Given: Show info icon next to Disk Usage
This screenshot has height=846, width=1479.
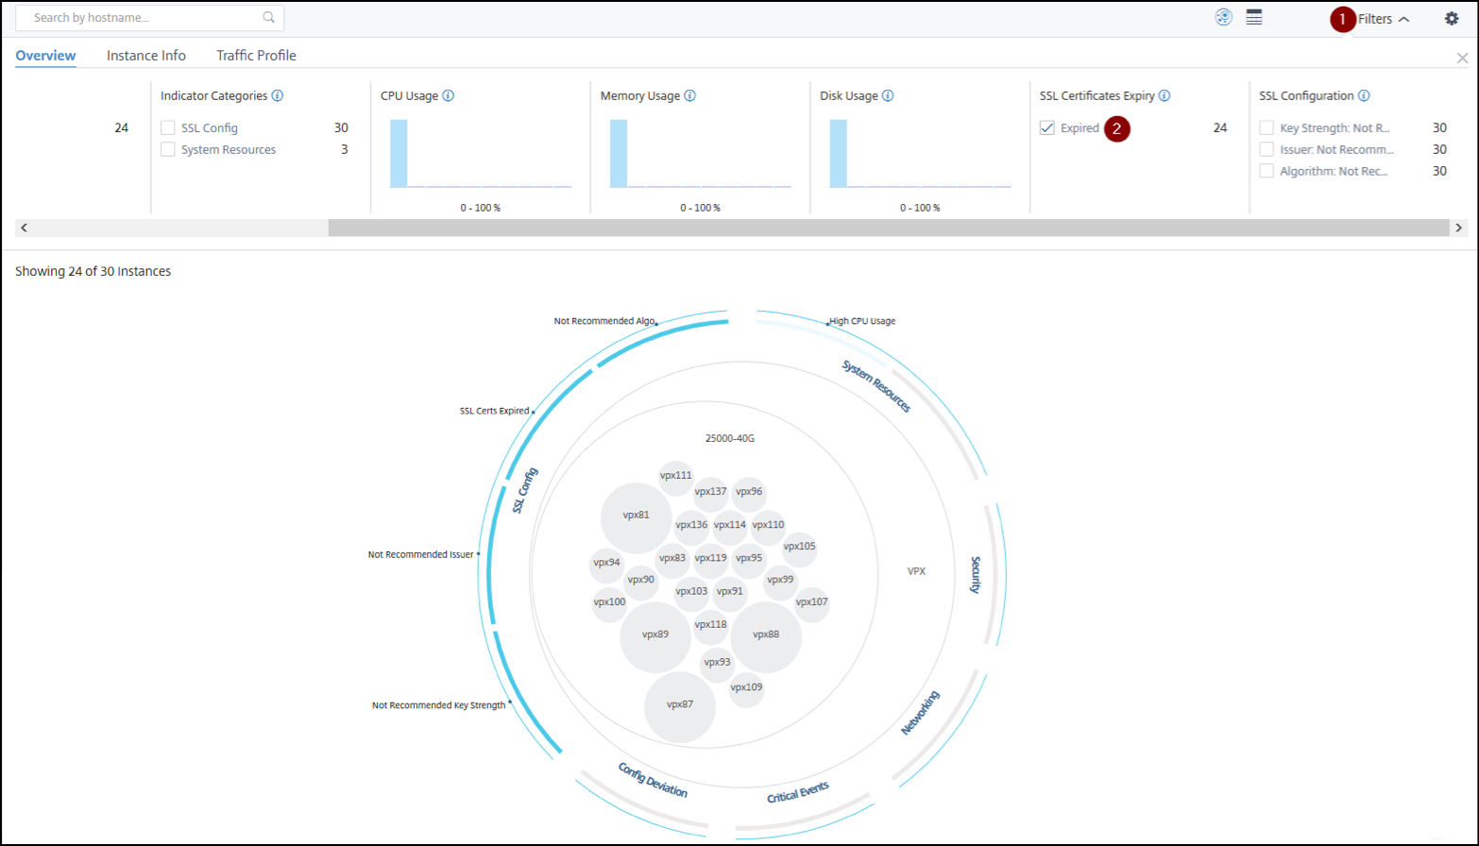Looking at the screenshot, I should (x=889, y=95).
